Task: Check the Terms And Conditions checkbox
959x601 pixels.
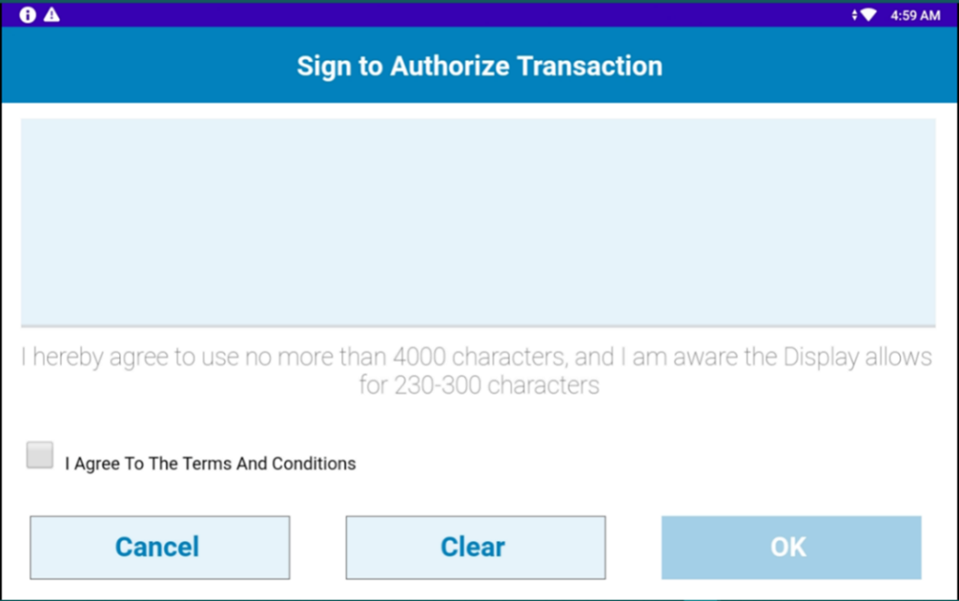Action: [x=40, y=455]
